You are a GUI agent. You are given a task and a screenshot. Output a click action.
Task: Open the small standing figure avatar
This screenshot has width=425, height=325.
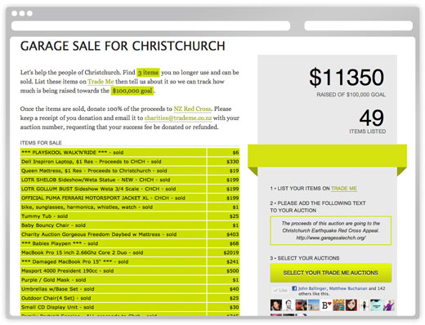364,305
